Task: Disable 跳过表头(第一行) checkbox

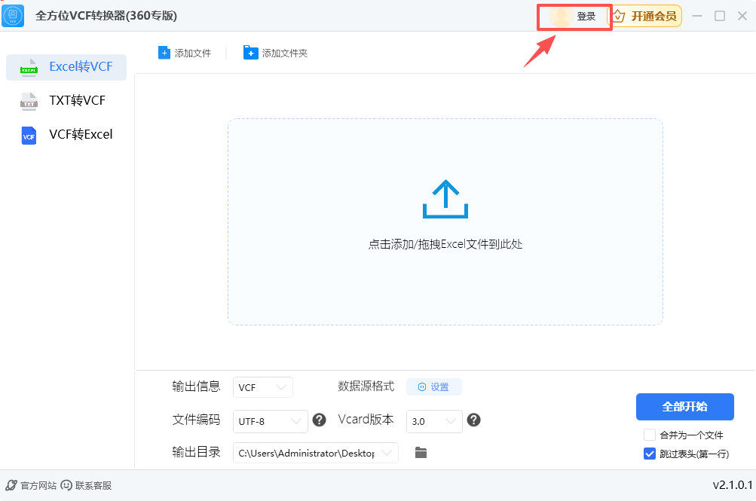Action: (x=649, y=453)
